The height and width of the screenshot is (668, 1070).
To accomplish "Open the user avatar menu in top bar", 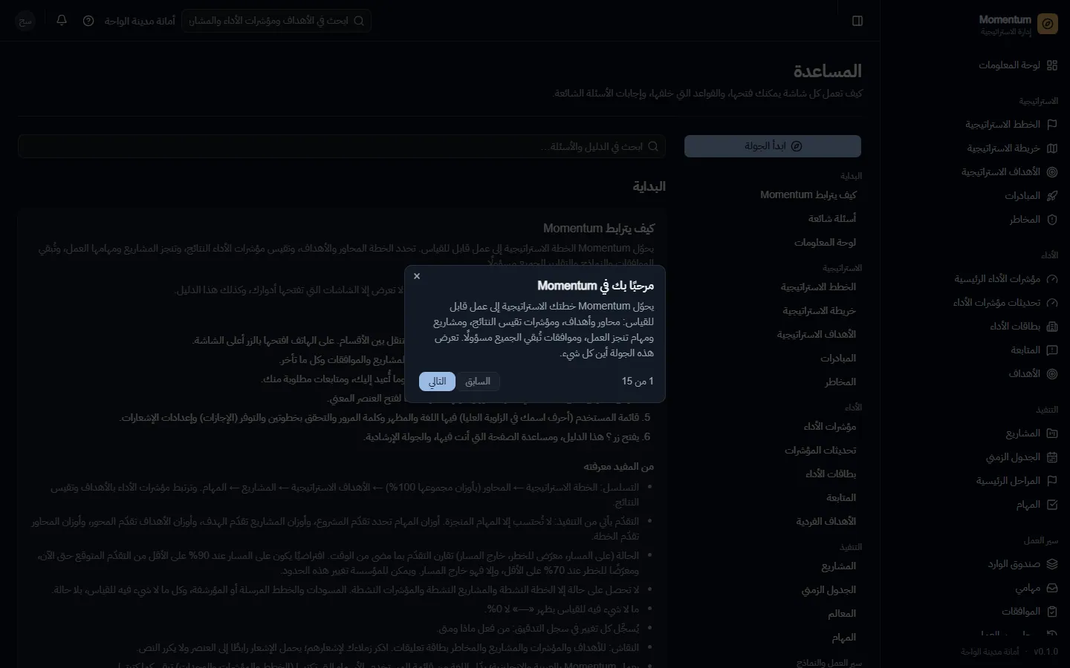I will pyautogui.click(x=25, y=21).
